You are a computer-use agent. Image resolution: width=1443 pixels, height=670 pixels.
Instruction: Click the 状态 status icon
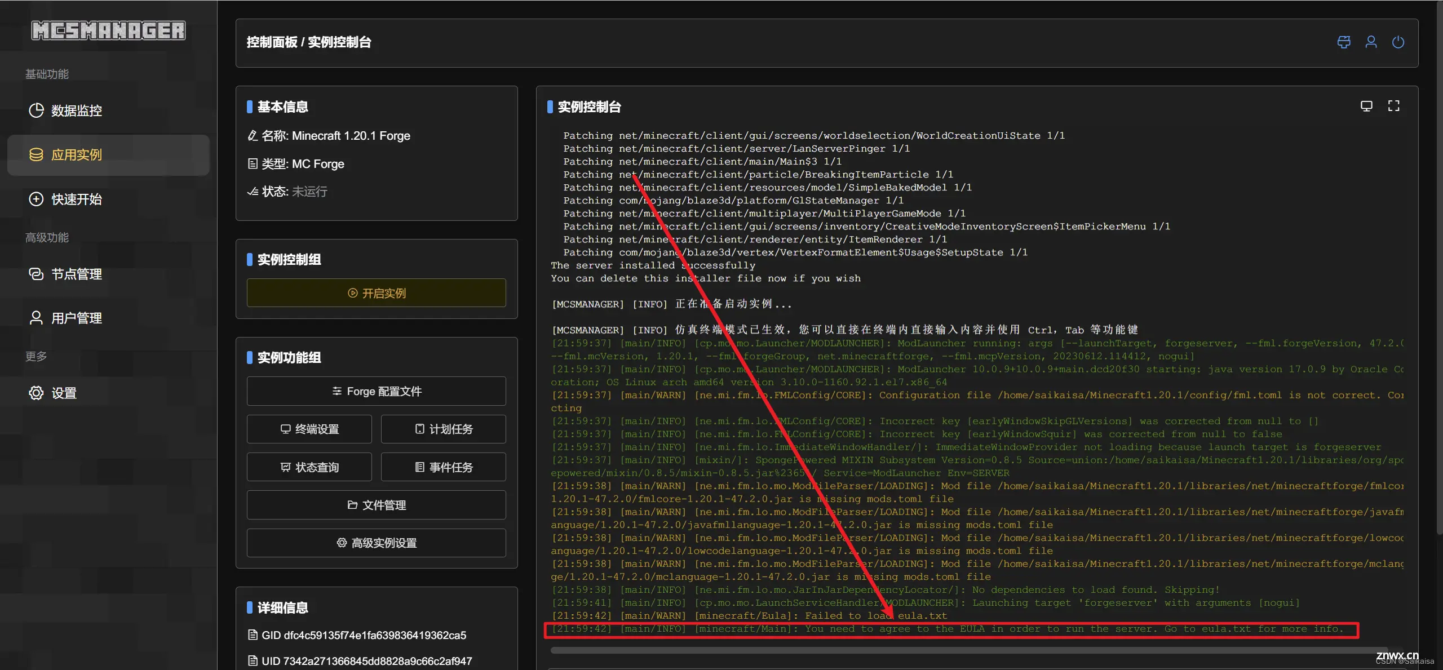pos(253,192)
